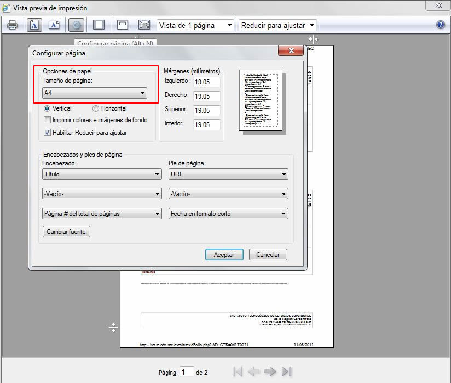Uncheck Habilitar Reducir para ajustar
Screen dimensions: 451x383
click(48, 133)
